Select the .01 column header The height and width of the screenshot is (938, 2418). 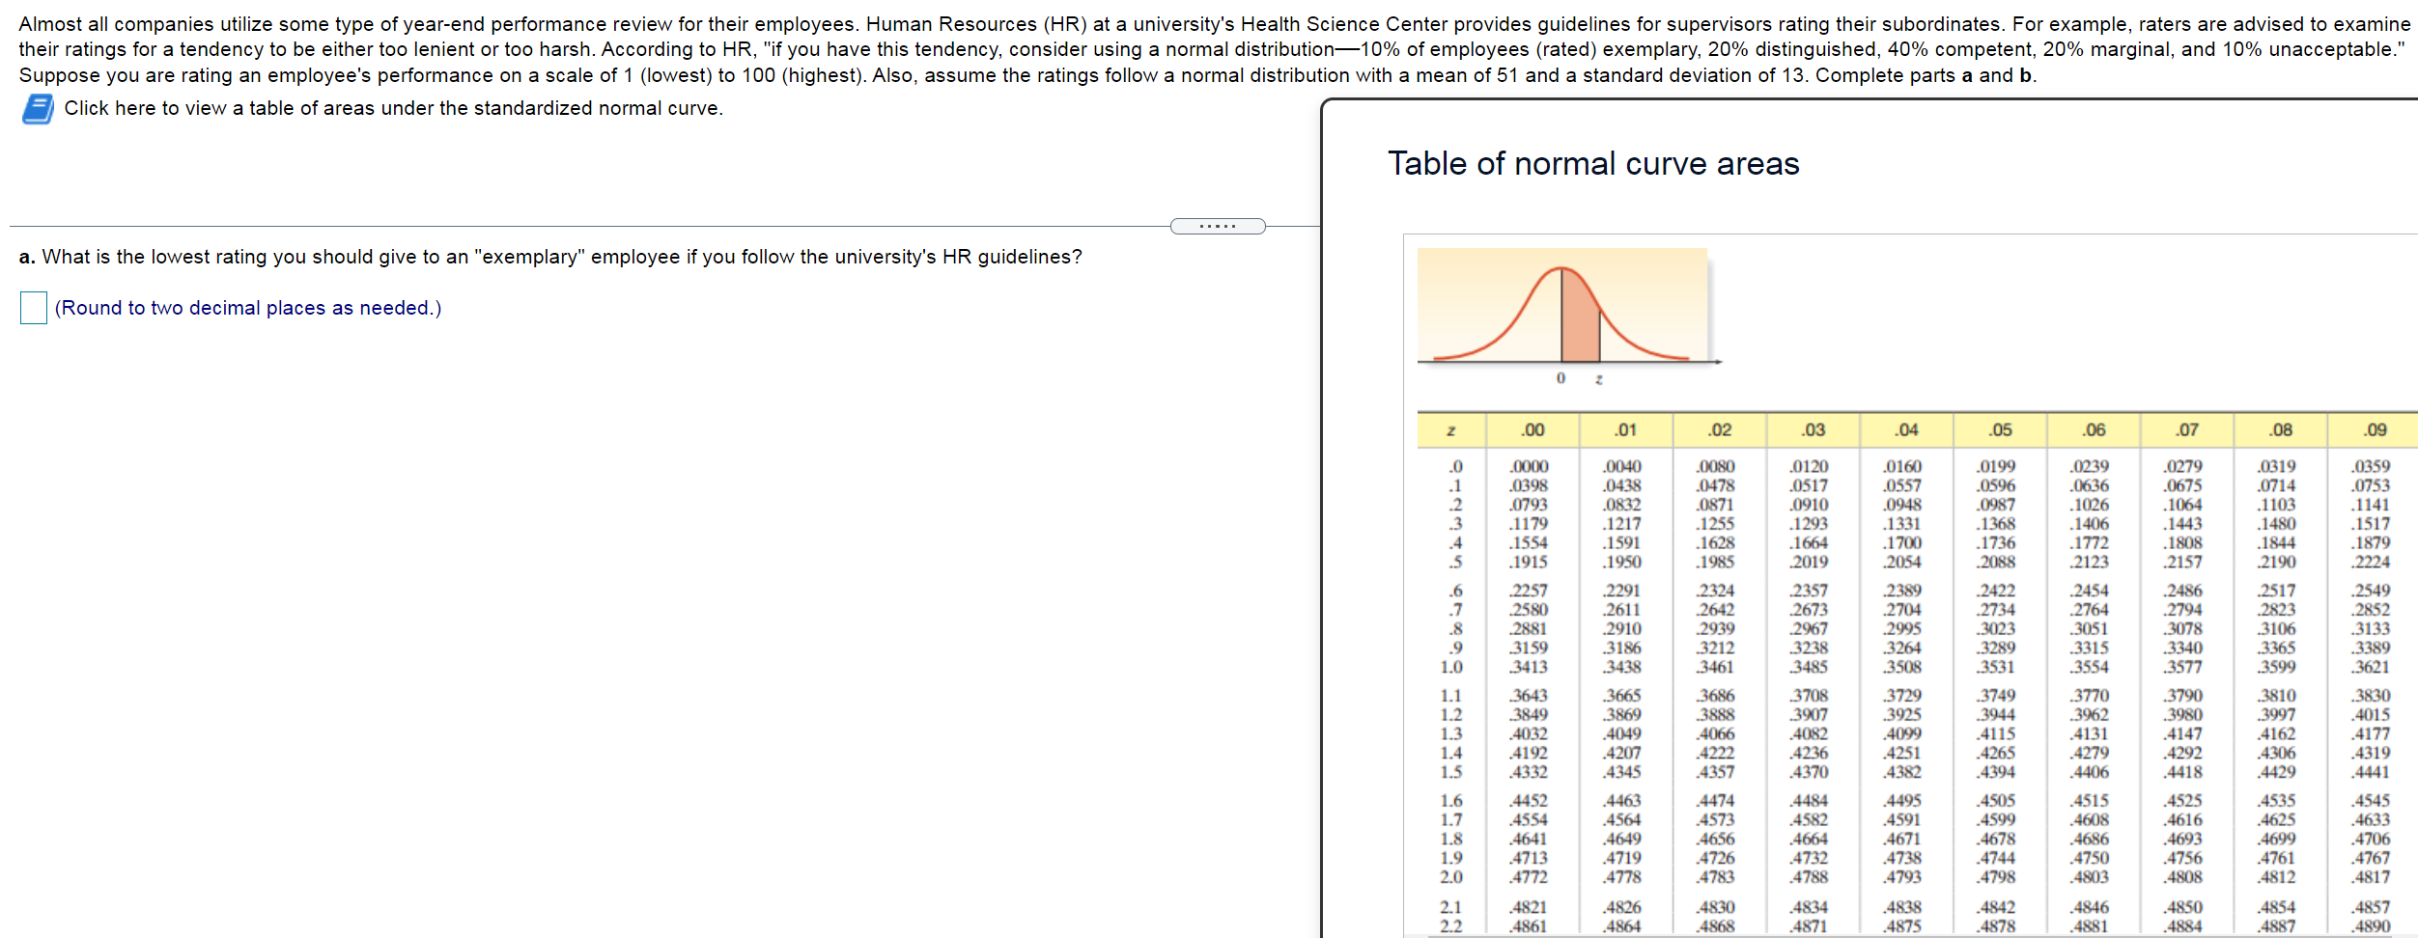click(x=1626, y=430)
